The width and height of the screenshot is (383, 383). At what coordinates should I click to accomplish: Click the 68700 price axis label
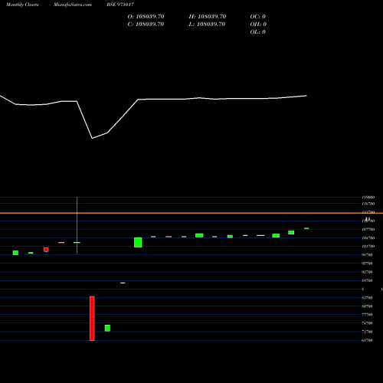pyautogui.click(x=367, y=340)
